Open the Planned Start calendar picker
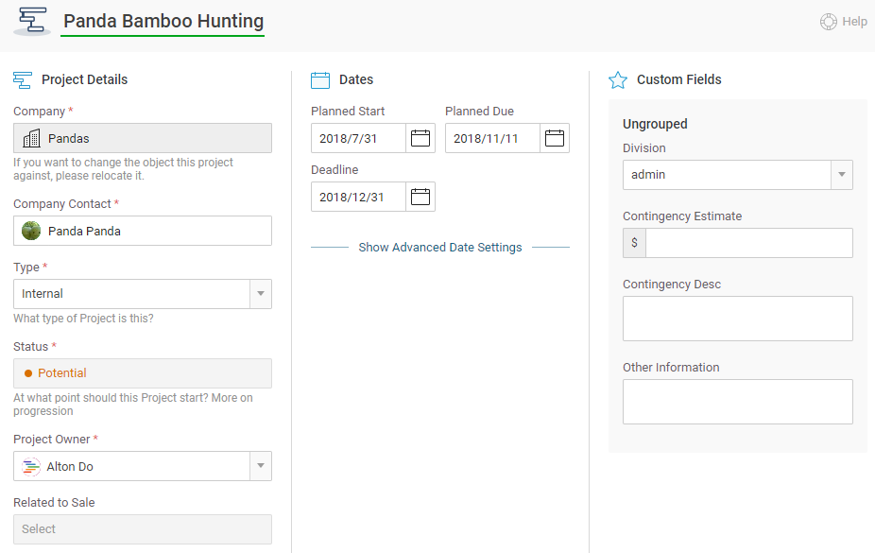The height and width of the screenshot is (553, 875). pyautogui.click(x=420, y=139)
